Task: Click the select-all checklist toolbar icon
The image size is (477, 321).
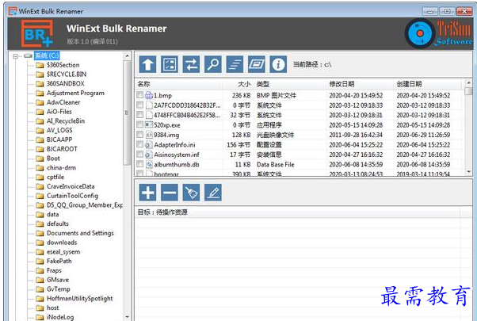Action: click(x=170, y=64)
